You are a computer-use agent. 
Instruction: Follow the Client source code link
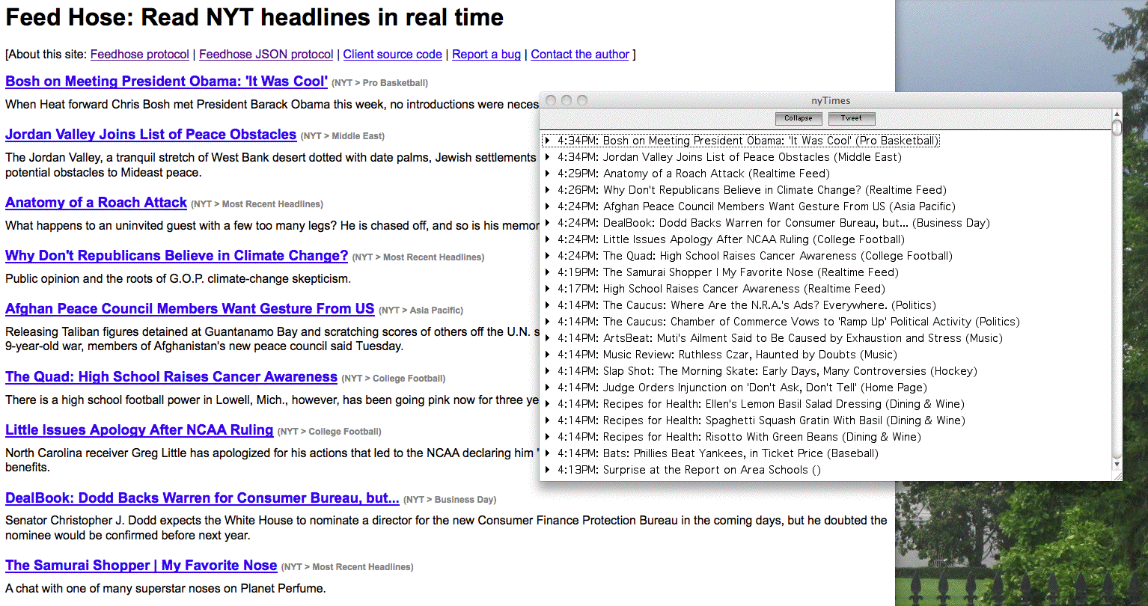click(392, 54)
